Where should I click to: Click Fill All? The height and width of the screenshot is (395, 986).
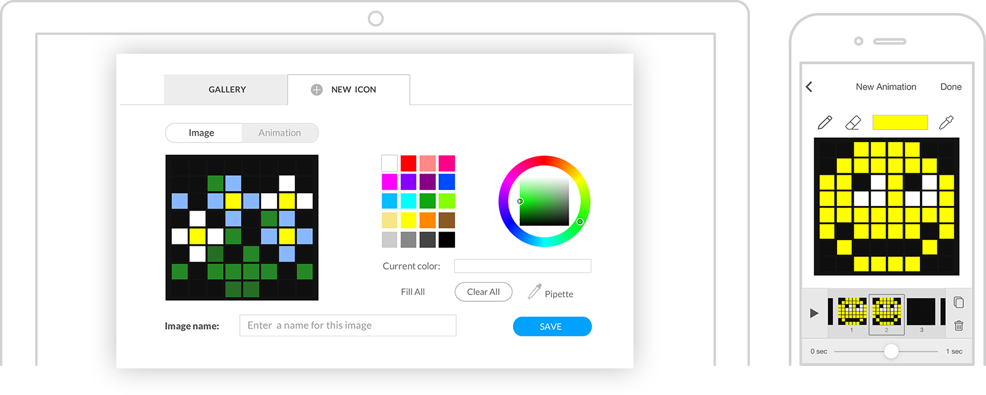point(413,292)
